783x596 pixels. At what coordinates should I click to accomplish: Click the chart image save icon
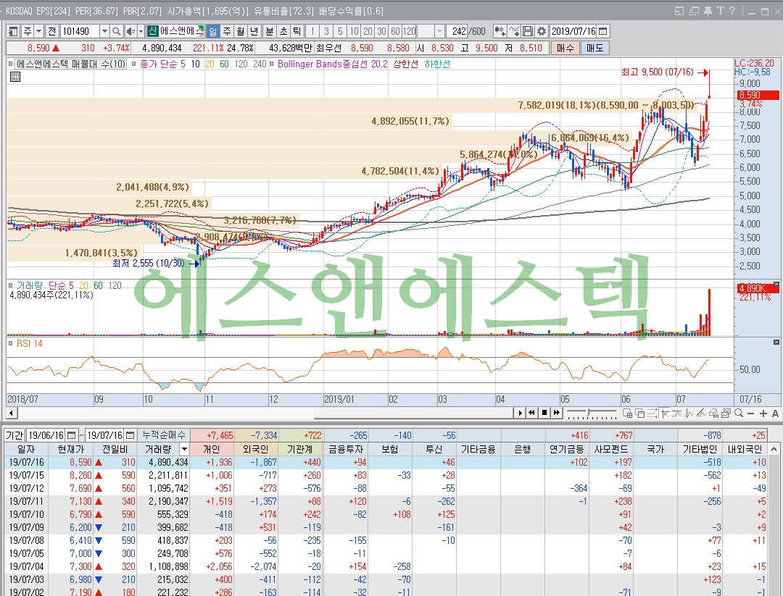coord(726,413)
